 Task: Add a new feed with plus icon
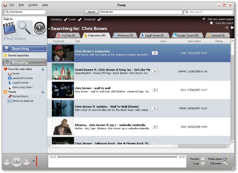[x=43, y=92]
